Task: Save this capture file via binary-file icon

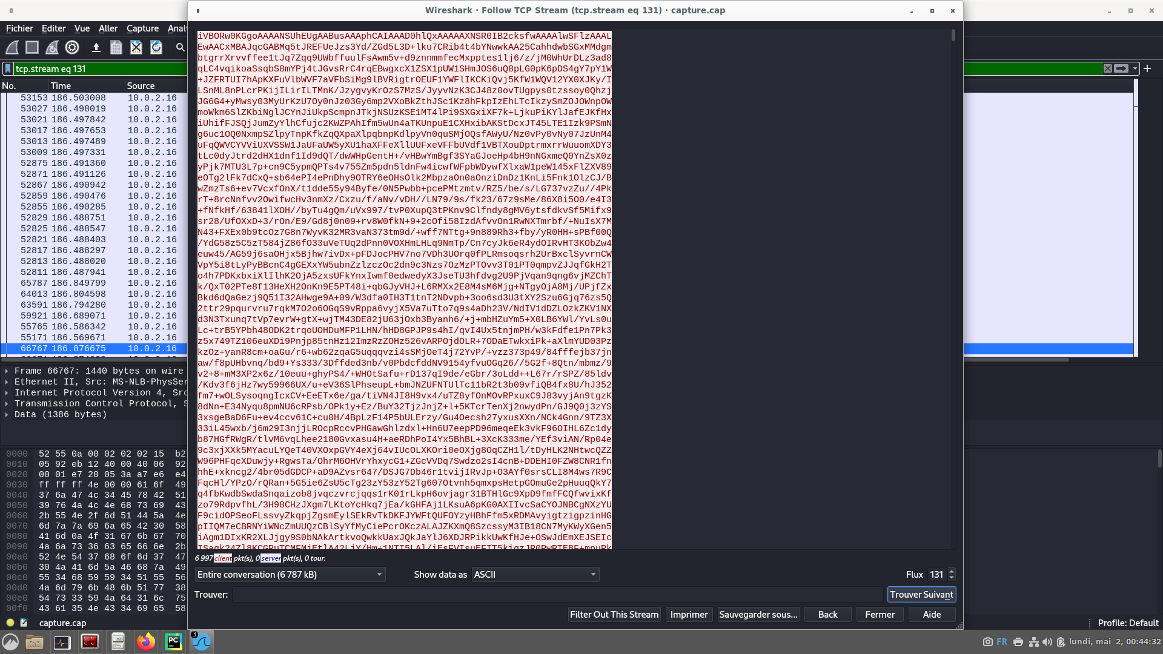Action: (x=116, y=47)
